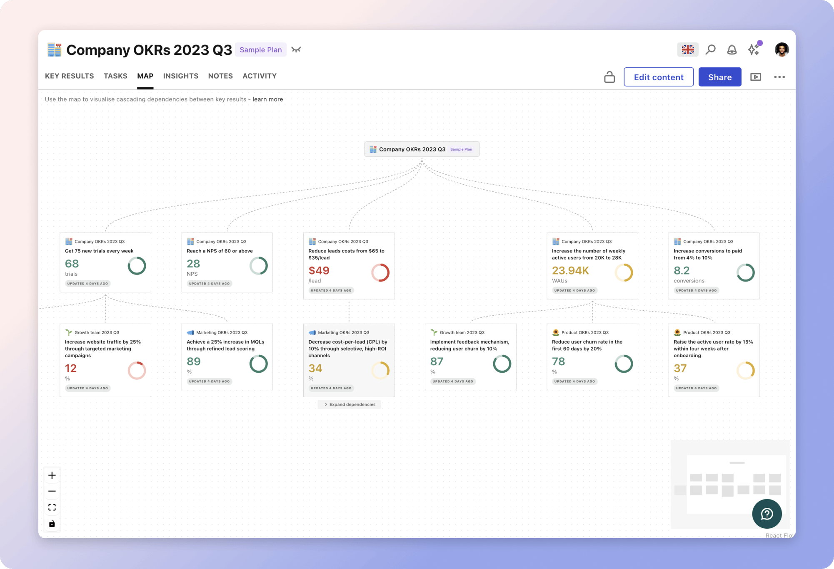Fit the map view to screen
The height and width of the screenshot is (569, 834).
(x=52, y=507)
